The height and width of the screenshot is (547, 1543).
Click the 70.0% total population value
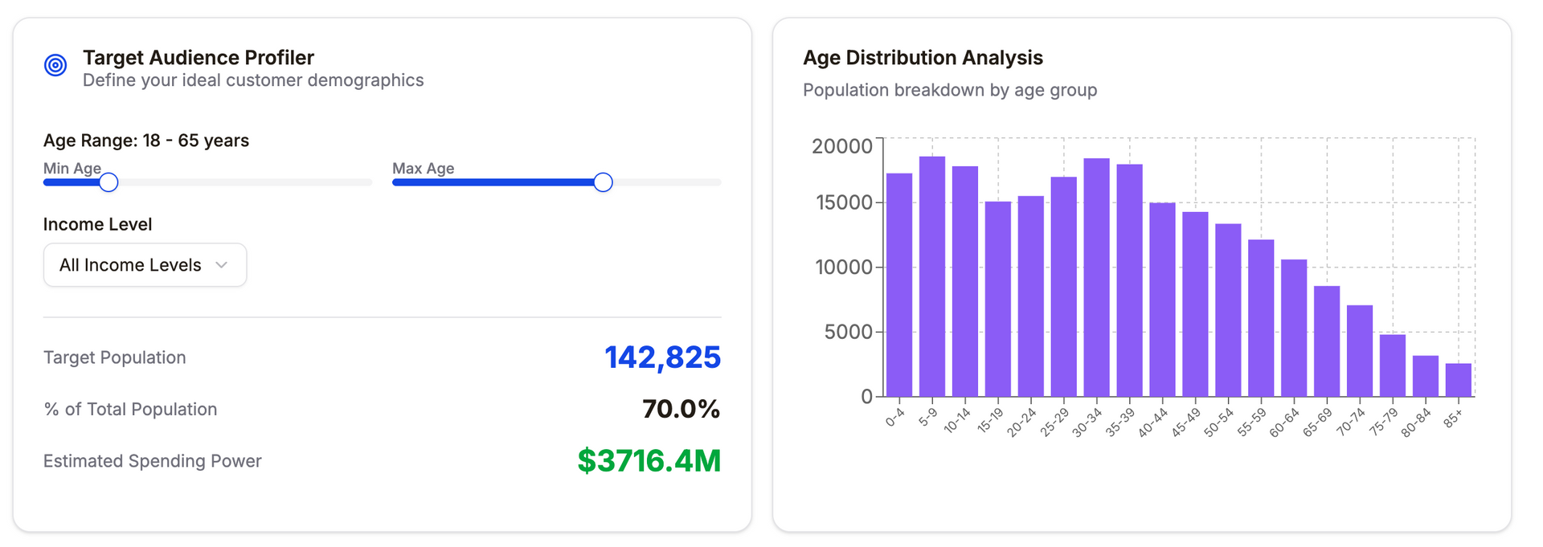(681, 409)
